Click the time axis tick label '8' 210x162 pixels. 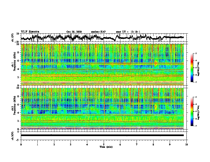[x=153, y=145]
